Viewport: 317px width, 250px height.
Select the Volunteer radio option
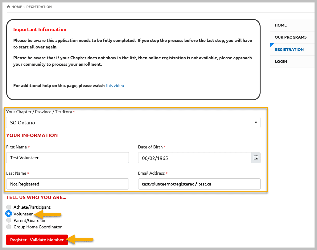9,214
